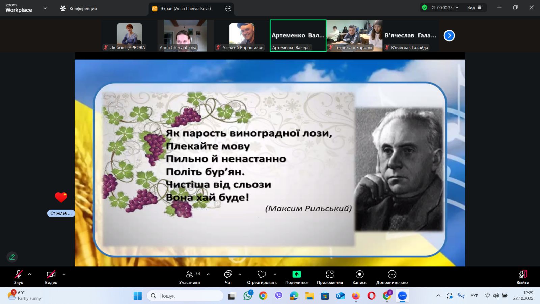Expand video options arrow next to Видео
Image resolution: width=540 pixels, height=304 pixels.
(64, 274)
